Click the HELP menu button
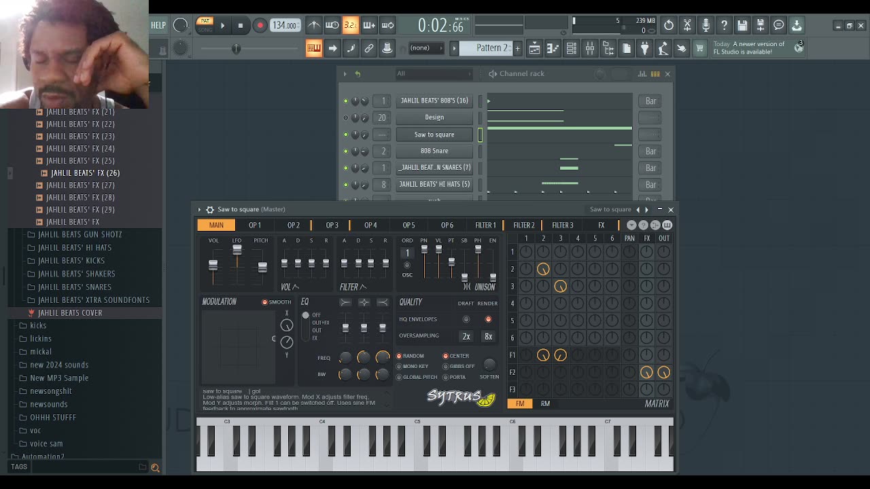The image size is (870, 489). tap(158, 26)
